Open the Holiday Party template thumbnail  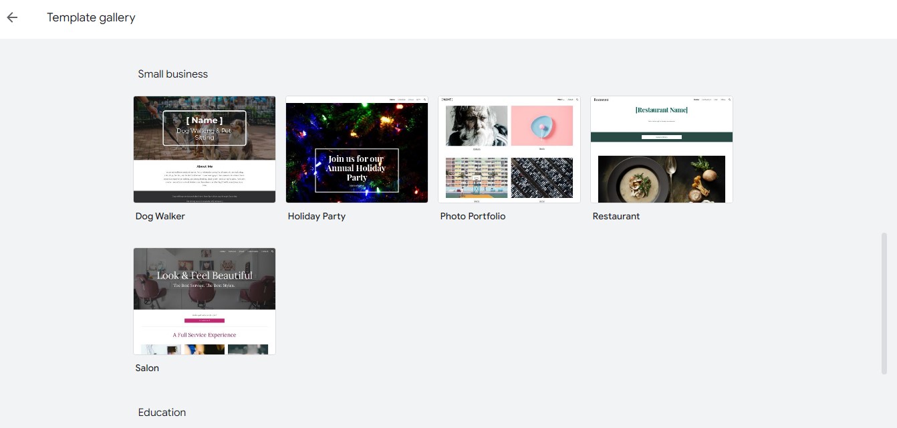tap(357, 149)
